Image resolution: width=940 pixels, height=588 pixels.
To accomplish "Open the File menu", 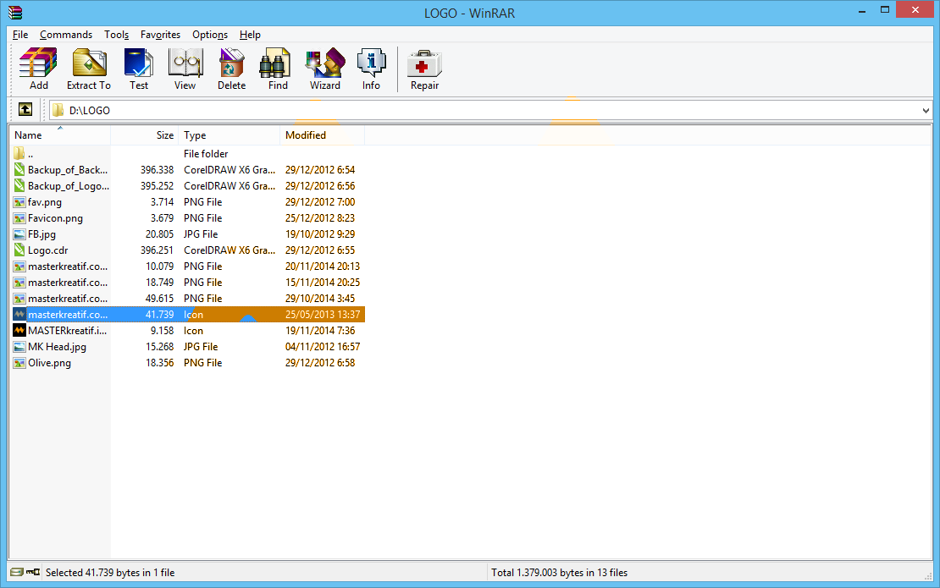I will pos(20,35).
